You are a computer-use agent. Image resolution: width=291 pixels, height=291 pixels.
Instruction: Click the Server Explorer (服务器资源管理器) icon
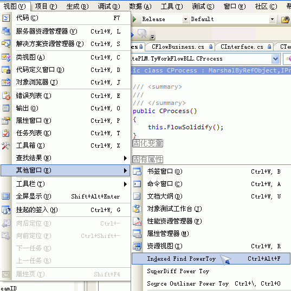coord(6,31)
